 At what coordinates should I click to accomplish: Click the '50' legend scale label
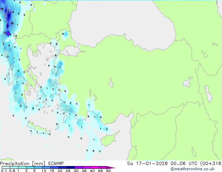(x=108, y=171)
